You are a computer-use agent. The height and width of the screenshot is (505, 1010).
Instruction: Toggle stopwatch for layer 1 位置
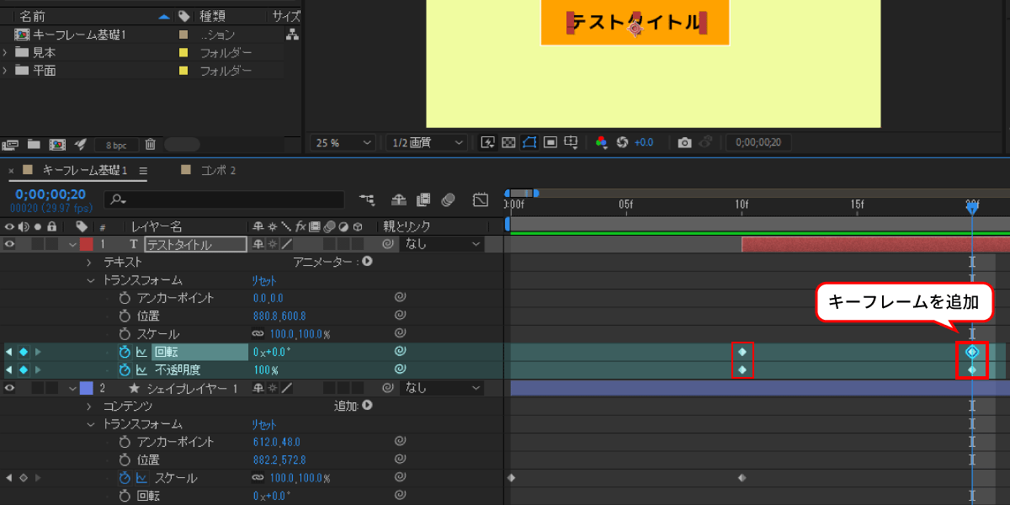coord(125,316)
